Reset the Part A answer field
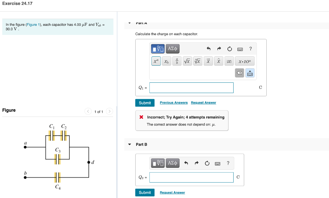329x198 pixels. pos(229,49)
